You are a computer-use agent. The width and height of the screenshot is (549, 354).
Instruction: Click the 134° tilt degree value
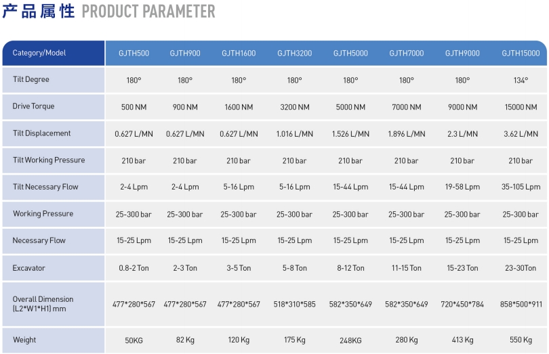coord(521,81)
